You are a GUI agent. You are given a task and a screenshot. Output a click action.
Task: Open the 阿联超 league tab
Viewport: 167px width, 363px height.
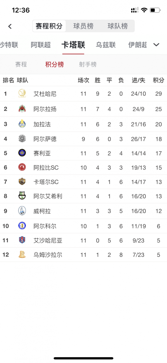point(41,45)
